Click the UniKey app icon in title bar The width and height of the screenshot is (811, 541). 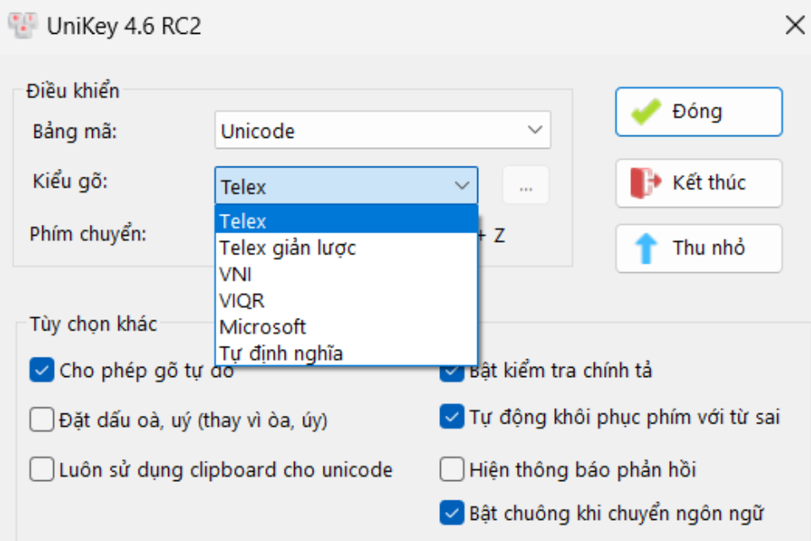tap(22, 25)
